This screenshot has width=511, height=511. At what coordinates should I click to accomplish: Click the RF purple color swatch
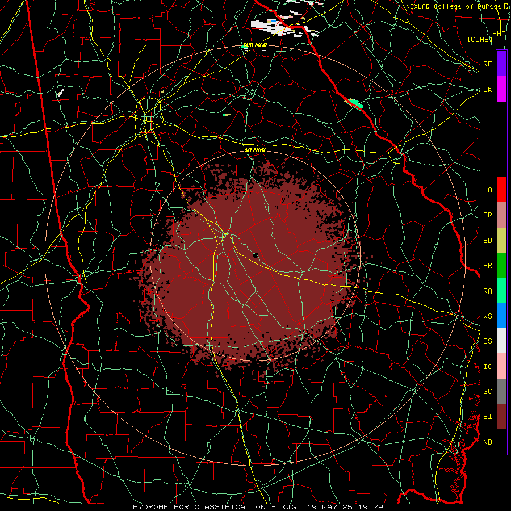coord(501,64)
